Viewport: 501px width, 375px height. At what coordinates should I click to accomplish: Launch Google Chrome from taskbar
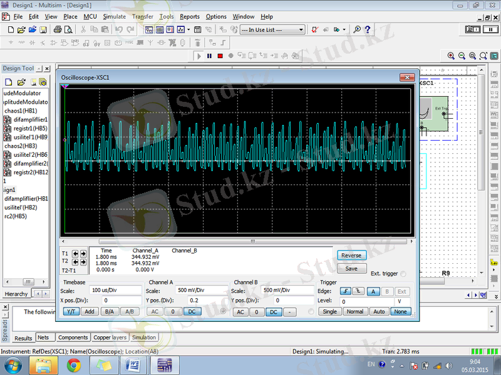[x=74, y=364]
